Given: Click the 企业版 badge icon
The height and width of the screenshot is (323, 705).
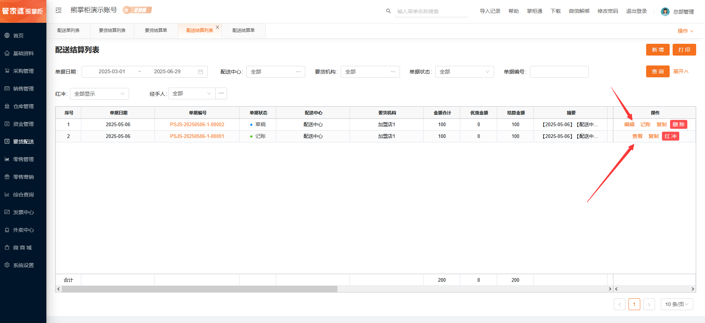Looking at the screenshot, I should coord(137,10).
